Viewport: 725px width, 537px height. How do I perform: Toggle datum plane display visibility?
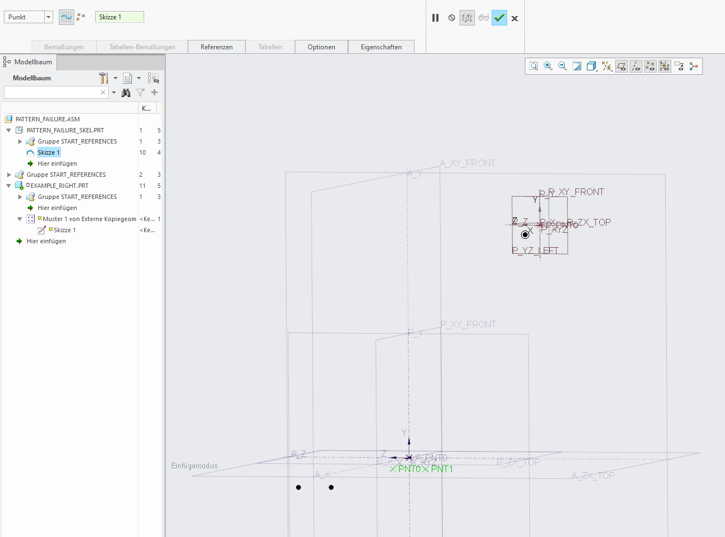point(621,66)
